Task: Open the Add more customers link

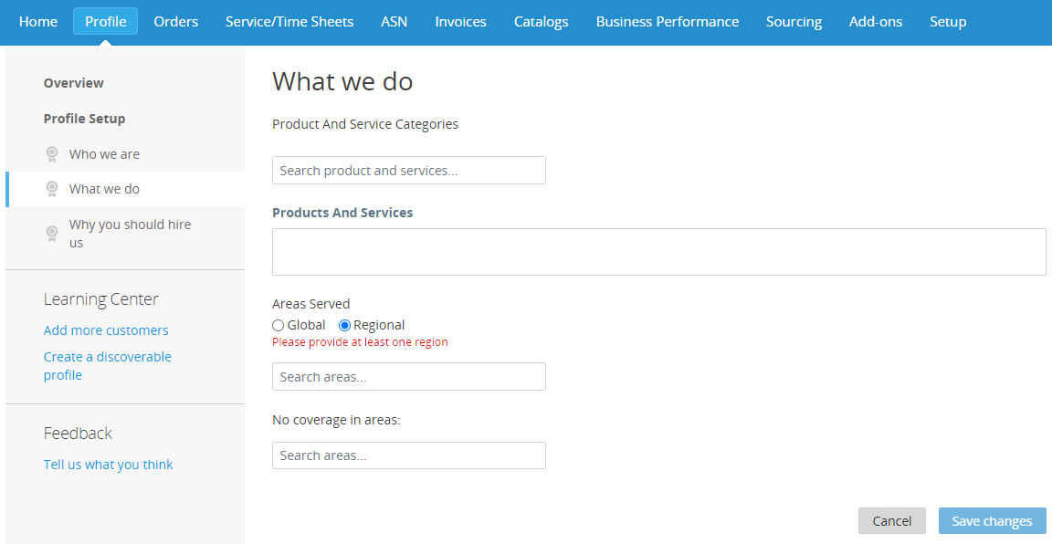Action: pos(106,330)
